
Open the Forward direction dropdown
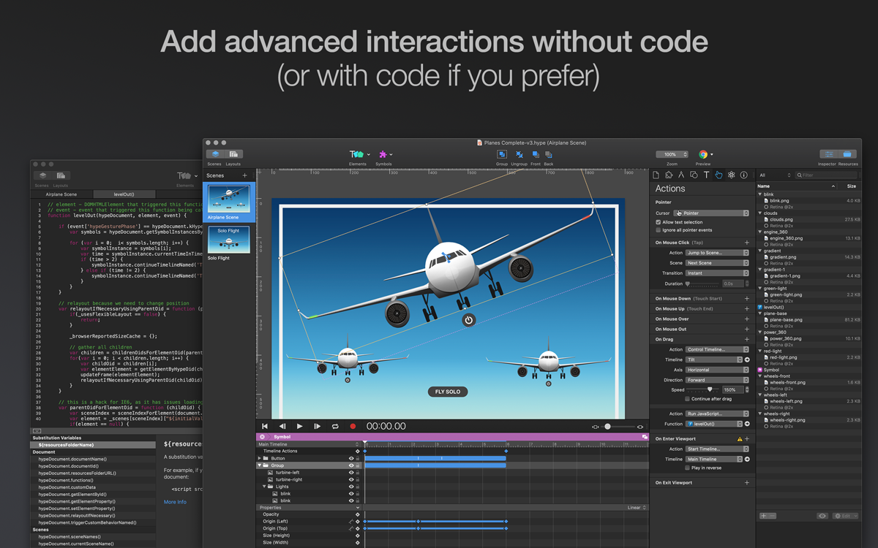pyautogui.click(x=717, y=380)
